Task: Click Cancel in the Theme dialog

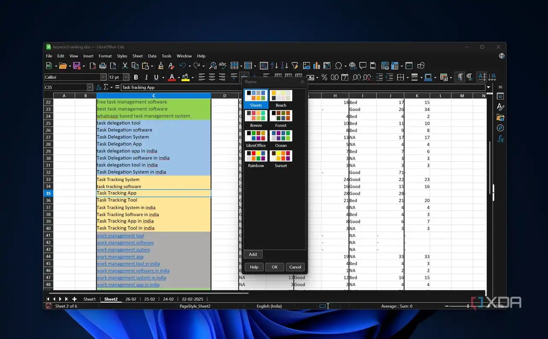Action: click(x=295, y=267)
